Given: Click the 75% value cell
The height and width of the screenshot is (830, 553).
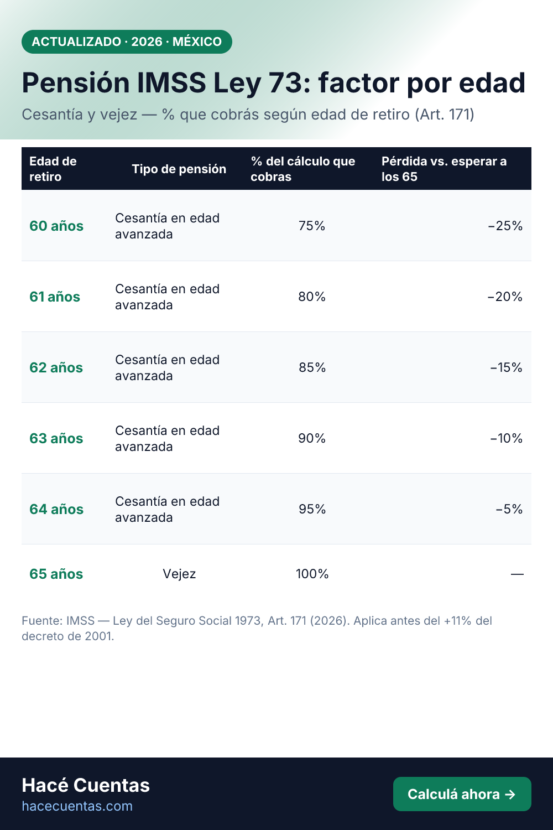Looking at the screenshot, I should [x=312, y=226].
